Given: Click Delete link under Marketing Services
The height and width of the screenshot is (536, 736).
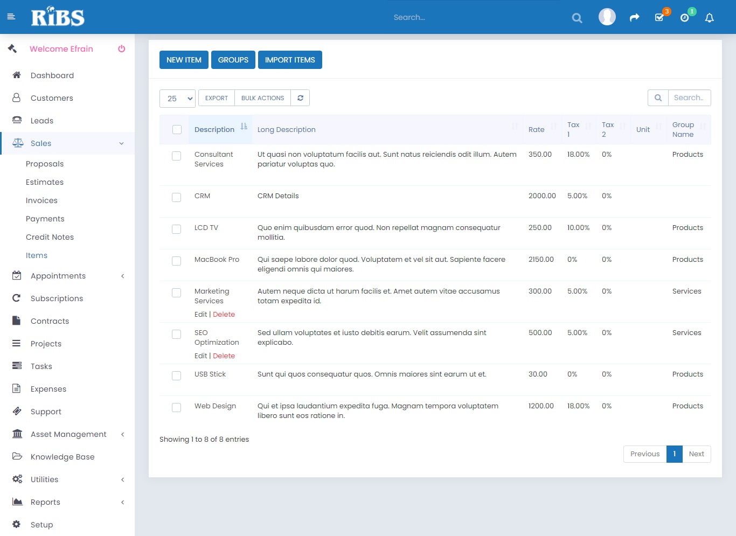Looking at the screenshot, I should 224,315.
